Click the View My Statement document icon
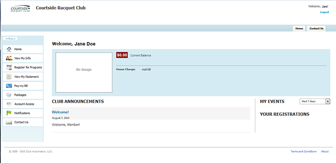Viewport: 336px width, 163px height. pyautogui.click(x=9, y=76)
